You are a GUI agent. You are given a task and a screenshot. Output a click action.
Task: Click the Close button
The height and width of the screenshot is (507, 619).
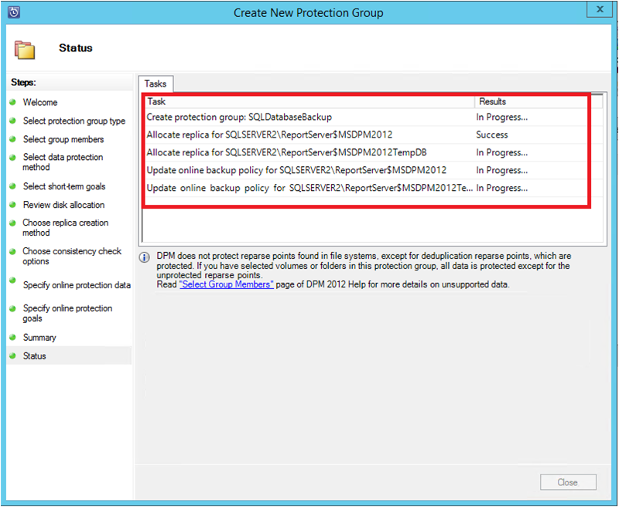click(x=568, y=481)
